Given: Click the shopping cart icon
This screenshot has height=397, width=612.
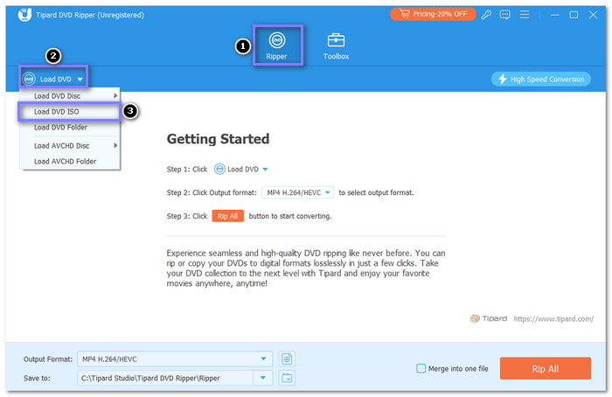Looking at the screenshot, I should (404, 14).
